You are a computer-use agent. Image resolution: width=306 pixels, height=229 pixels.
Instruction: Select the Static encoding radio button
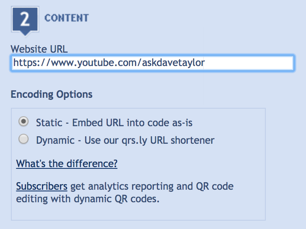tap(23, 122)
